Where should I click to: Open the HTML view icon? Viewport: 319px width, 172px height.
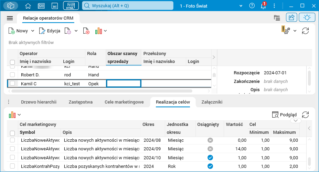[x=71, y=6]
